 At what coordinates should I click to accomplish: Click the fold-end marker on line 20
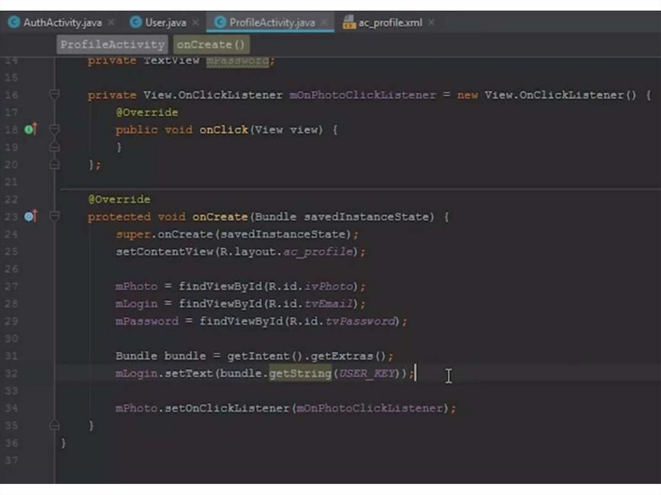pyautogui.click(x=54, y=164)
